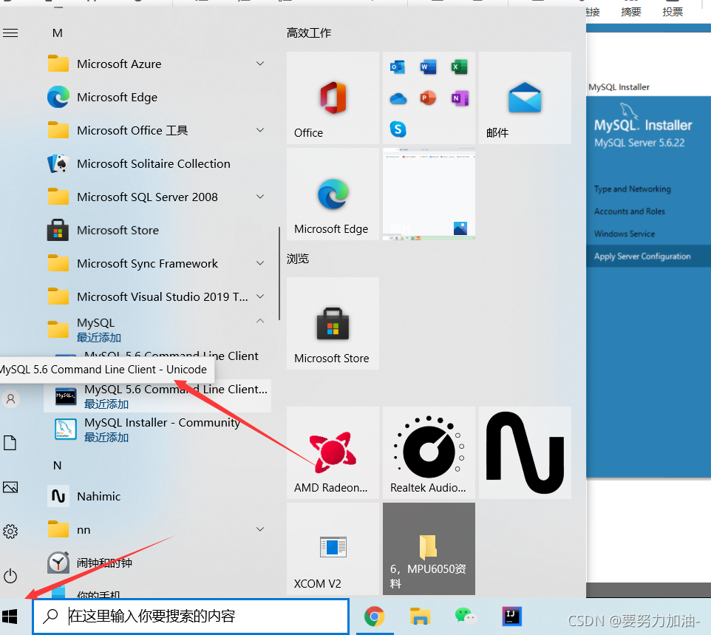This screenshot has width=711, height=635.
Task: Expand the Microsoft Azure folder
Action: 157,64
